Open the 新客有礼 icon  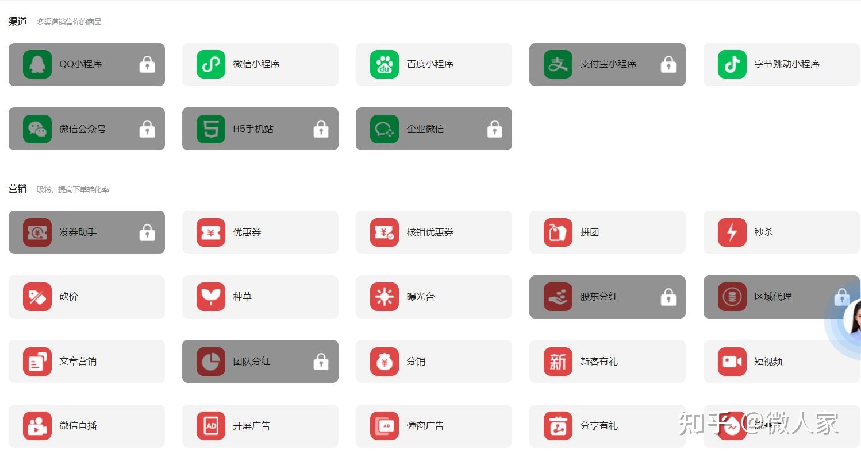pos(558,362)
